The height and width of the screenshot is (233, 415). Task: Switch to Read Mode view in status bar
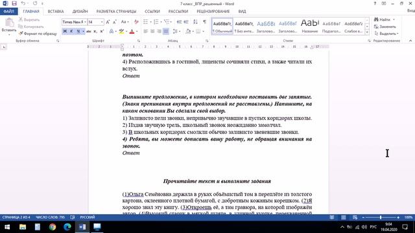(x=331, y=217)
